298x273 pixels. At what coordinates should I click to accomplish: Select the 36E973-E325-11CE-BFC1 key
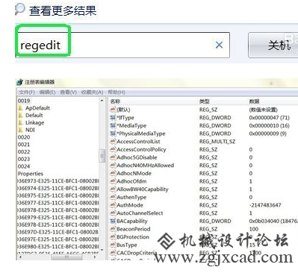point(58,181)
